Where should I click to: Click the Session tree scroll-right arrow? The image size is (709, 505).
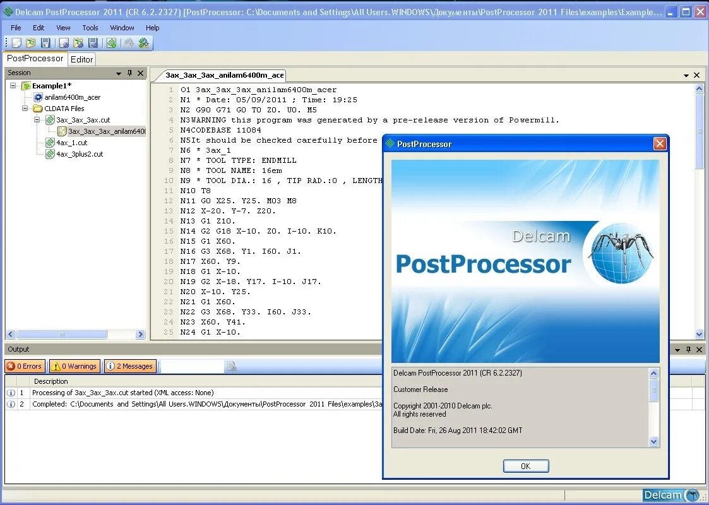140,335
